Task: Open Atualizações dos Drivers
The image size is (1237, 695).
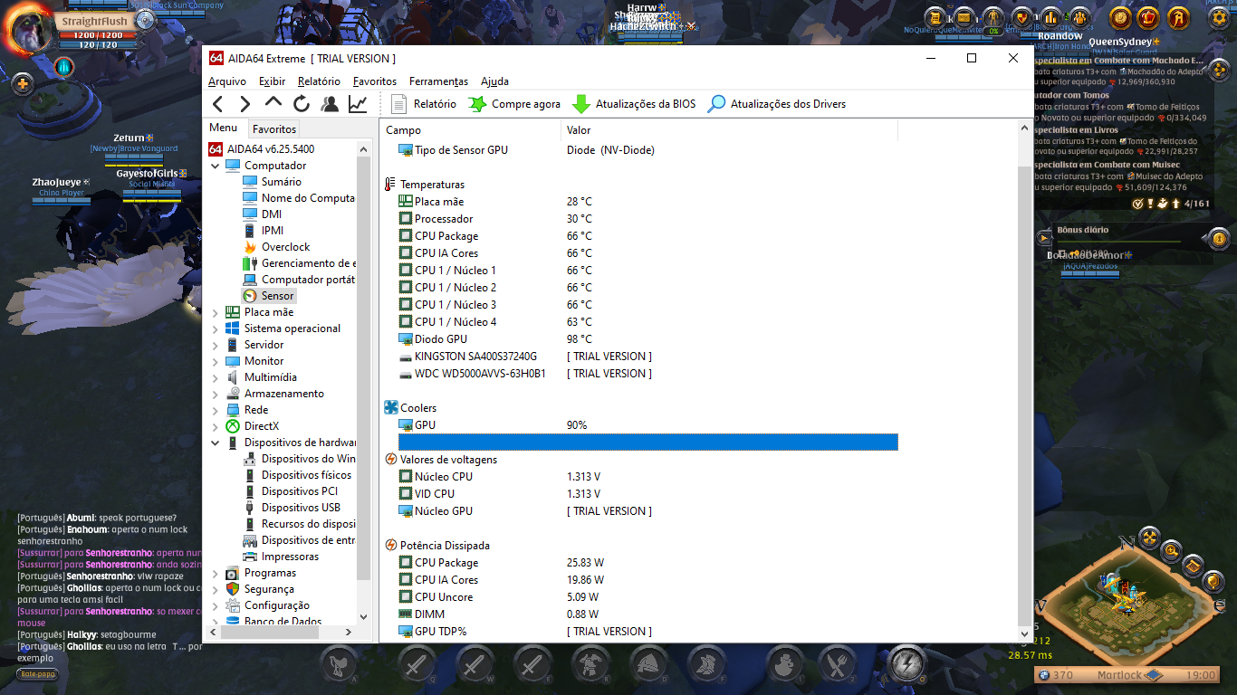Action: [777, 104]
